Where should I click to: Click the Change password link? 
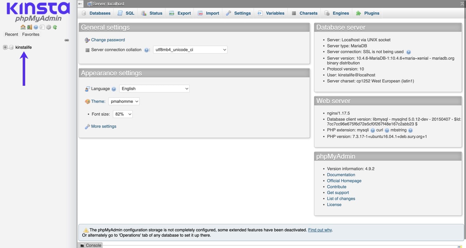coord(108,40)
